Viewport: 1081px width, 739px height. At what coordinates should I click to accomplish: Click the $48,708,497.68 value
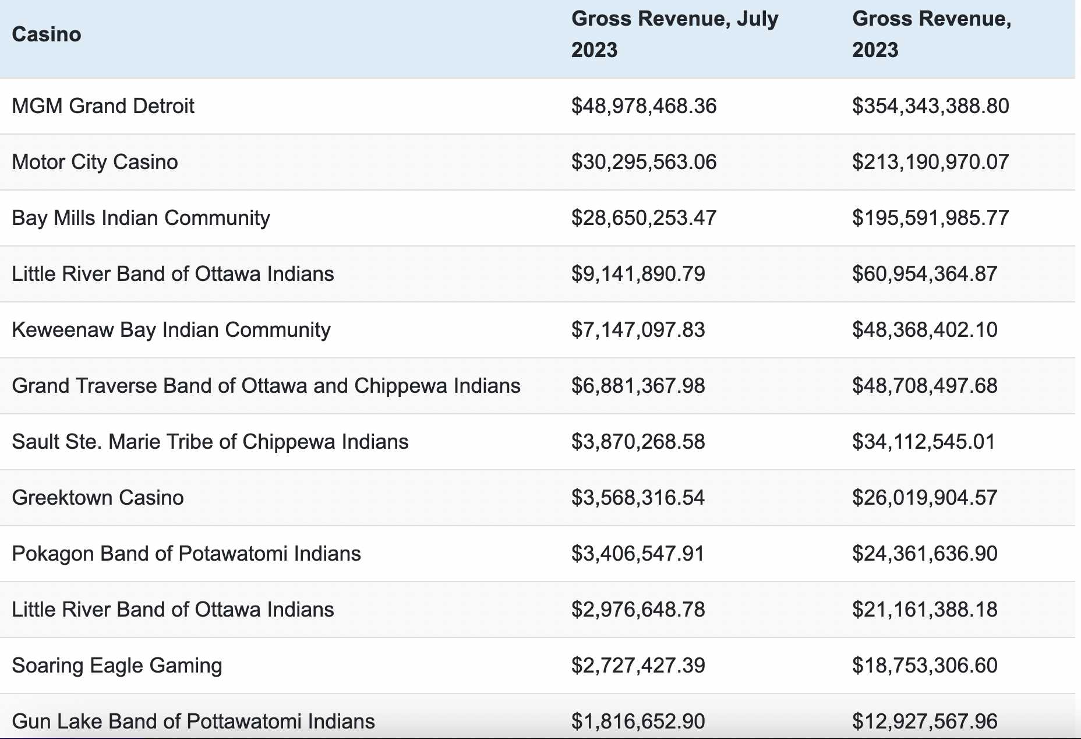(925, 386)
